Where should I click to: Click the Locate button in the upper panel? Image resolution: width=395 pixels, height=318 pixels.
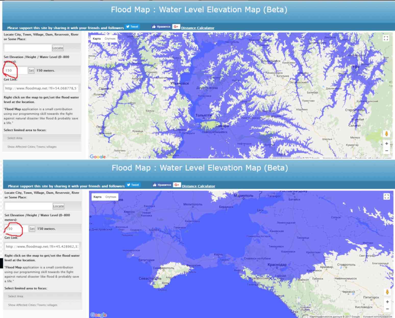[58, 48]
